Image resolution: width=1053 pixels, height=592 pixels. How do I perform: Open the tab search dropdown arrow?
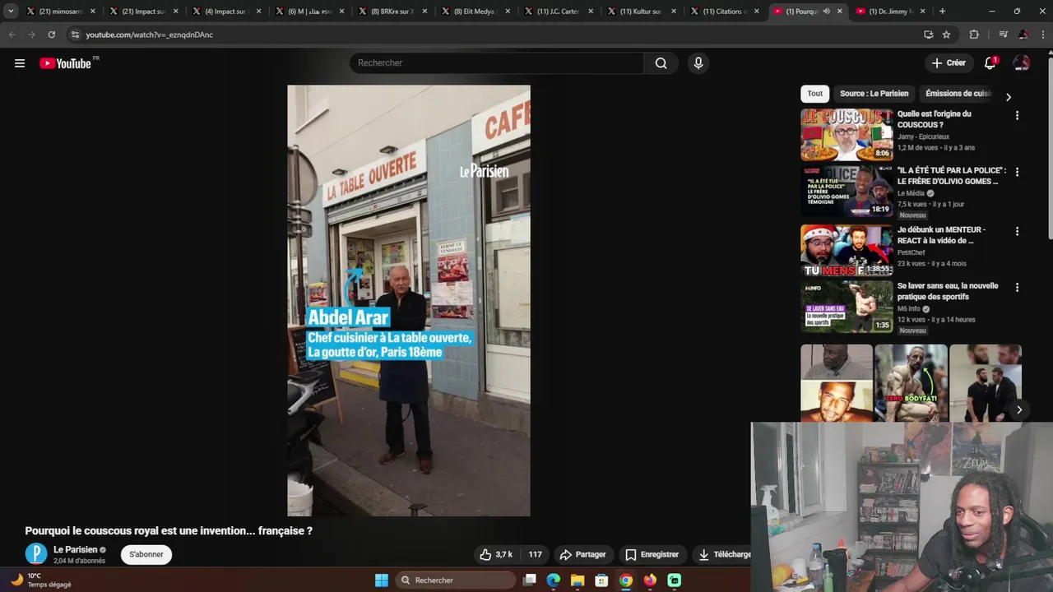pyautogui.click(x=11, y=12)
